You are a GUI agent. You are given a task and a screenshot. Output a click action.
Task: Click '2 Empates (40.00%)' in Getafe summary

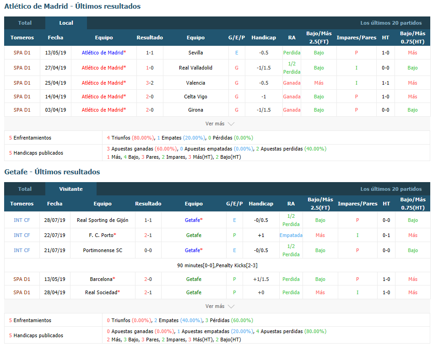pos(178,320)
